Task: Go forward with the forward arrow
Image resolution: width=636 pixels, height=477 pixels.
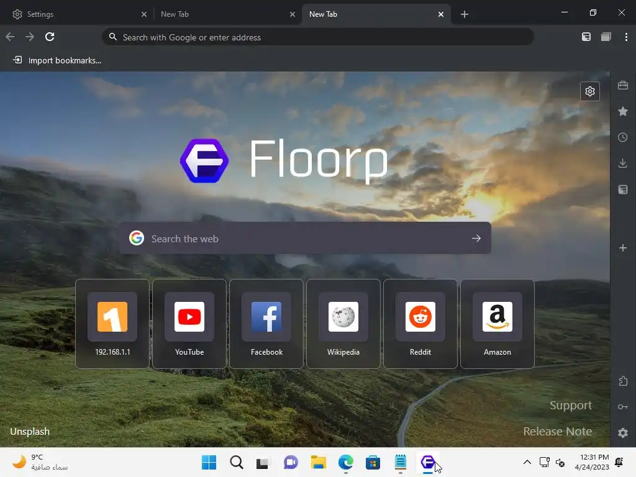Action: pyautogui.click(x=30, y=37)
